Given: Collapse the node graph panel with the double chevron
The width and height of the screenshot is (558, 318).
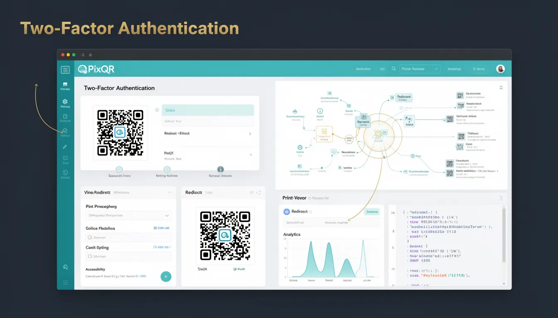Looking at the screenshot, I should [x=501, y=88].
